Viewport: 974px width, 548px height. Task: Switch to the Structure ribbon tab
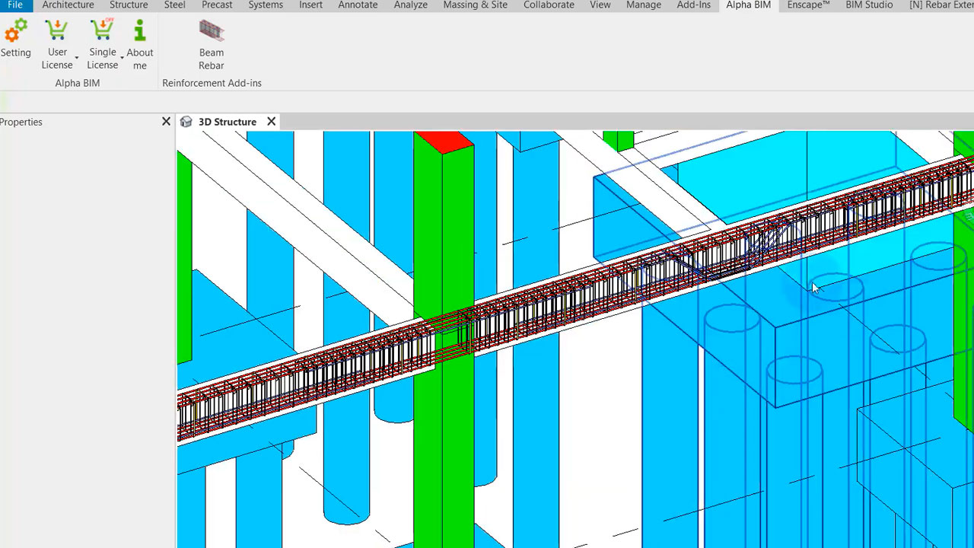click(x=129, y=5)
